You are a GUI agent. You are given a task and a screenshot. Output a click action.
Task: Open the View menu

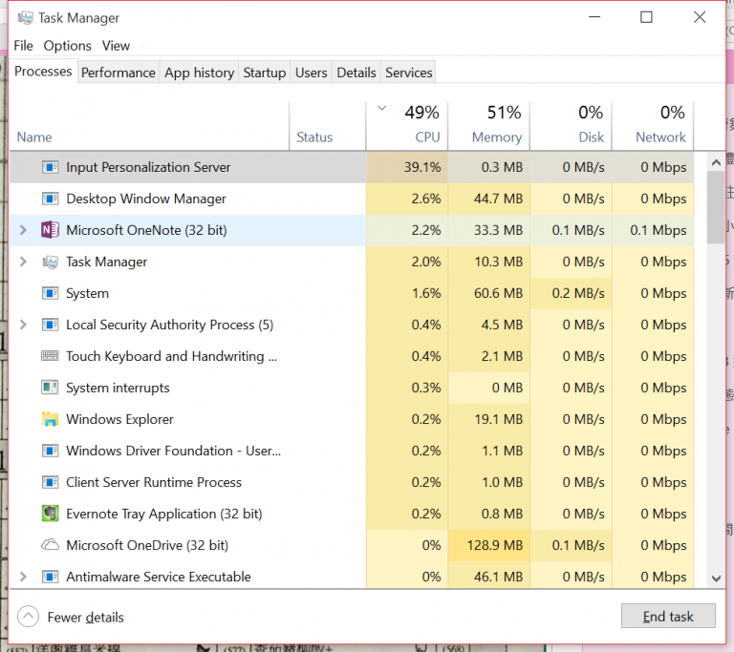pyautogui.click(x=116, y=46)
